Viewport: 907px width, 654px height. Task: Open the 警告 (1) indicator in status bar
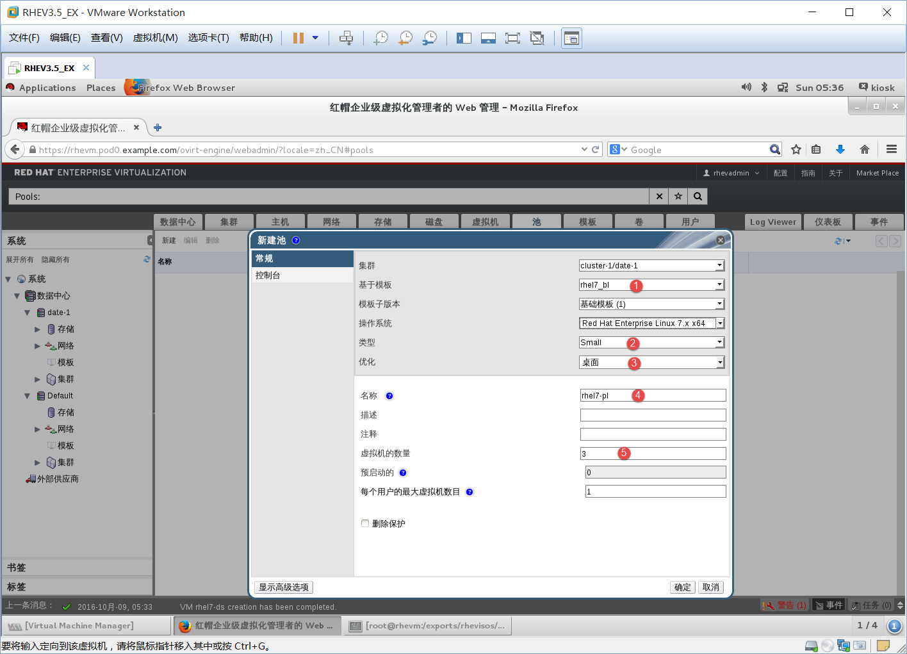[x=785, y=605]
